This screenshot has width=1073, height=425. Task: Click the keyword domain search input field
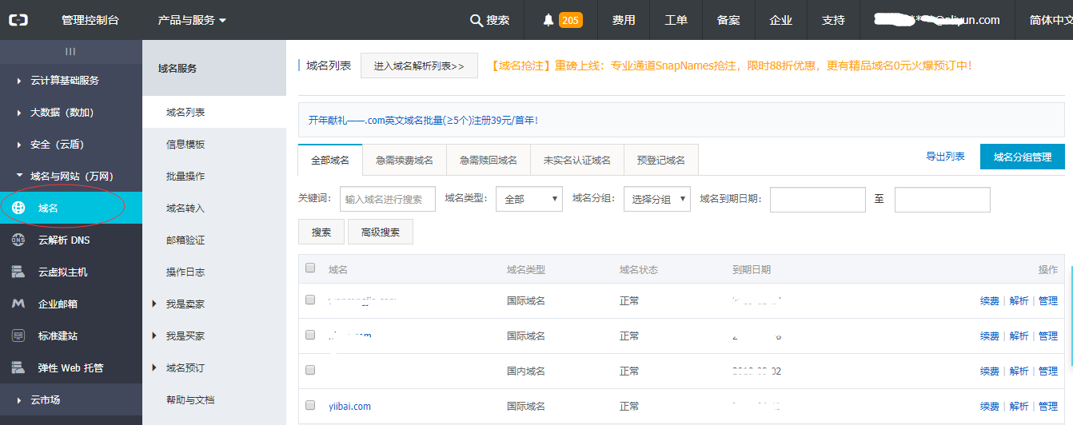tap(387, 199)
